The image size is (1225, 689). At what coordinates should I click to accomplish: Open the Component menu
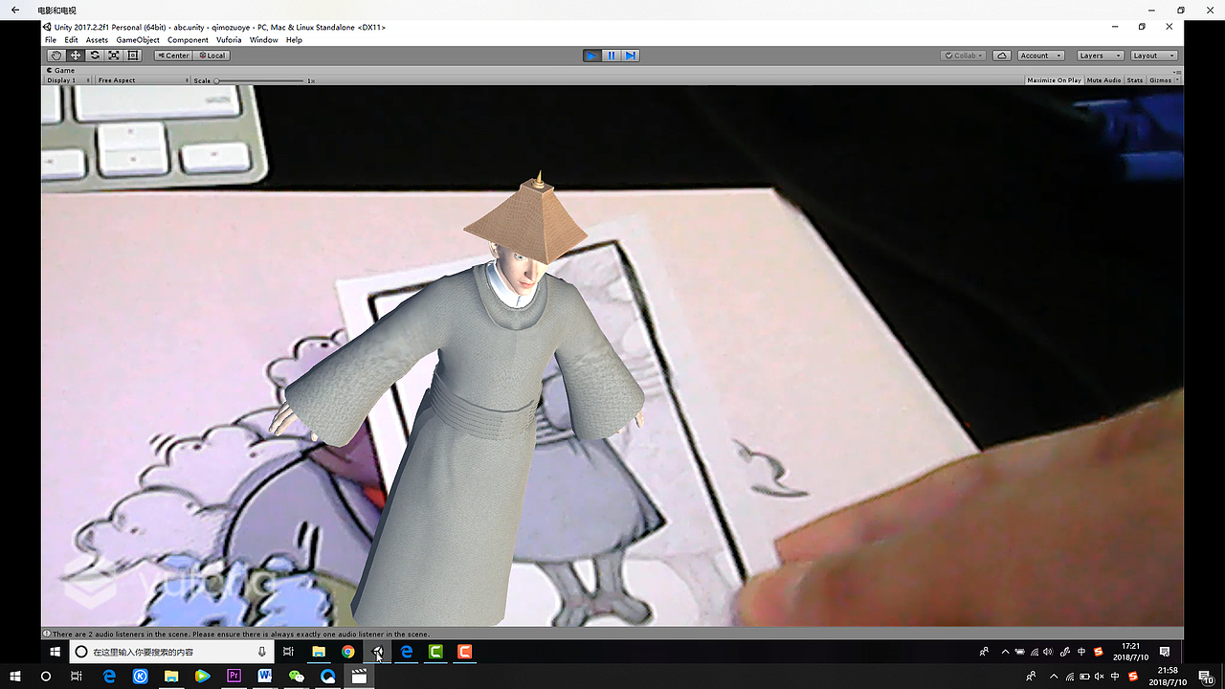click(188, 40)
